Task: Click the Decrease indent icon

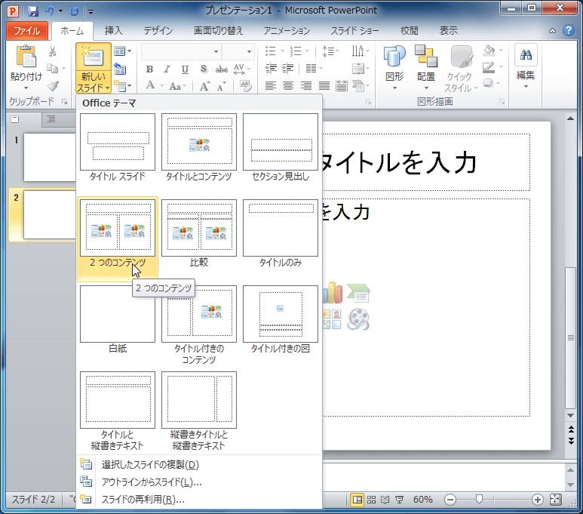Action: point(271,69)
